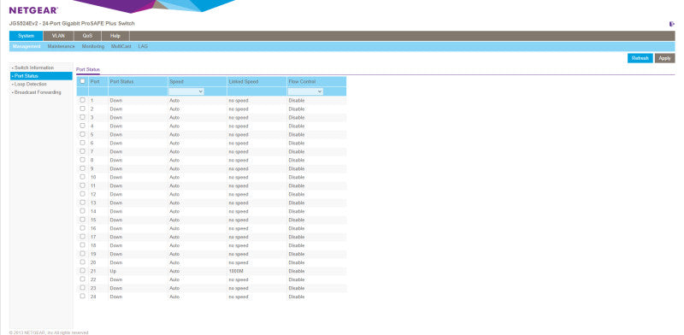Click the Port Status section heading tab
This screenshot has width=684, height=335.
point(88,70)
